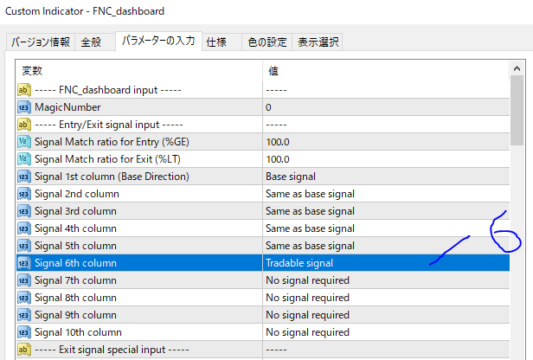
Task: Click the ab icon for FNC_dashboard input
Action: point(24,90)
